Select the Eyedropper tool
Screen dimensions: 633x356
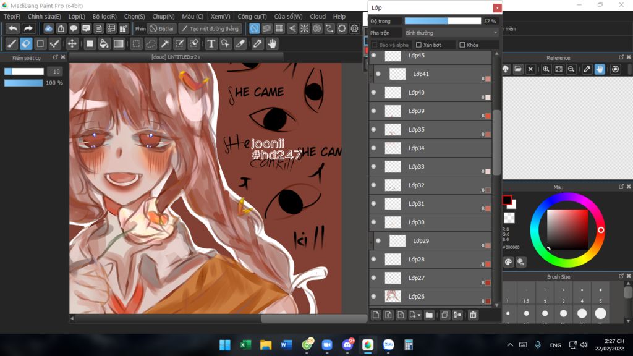257,44
